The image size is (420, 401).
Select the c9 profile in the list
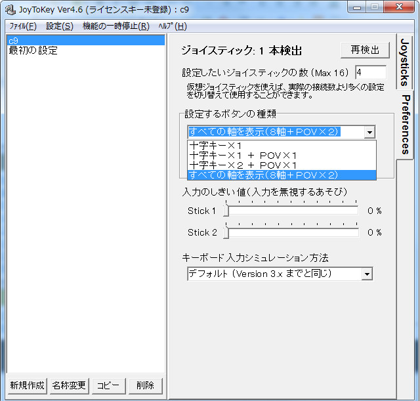[x=86, y=41]
